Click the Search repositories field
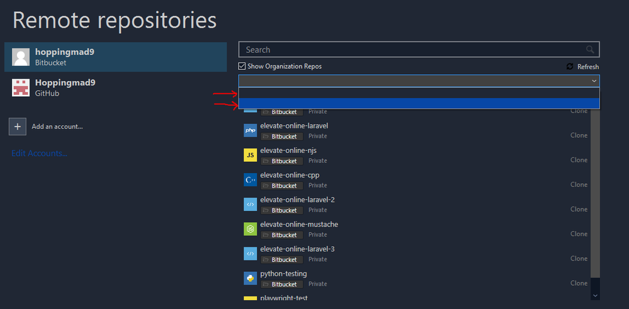Viewport: 629px width, 309px height. pyautogui.click(x=419, y=50)
